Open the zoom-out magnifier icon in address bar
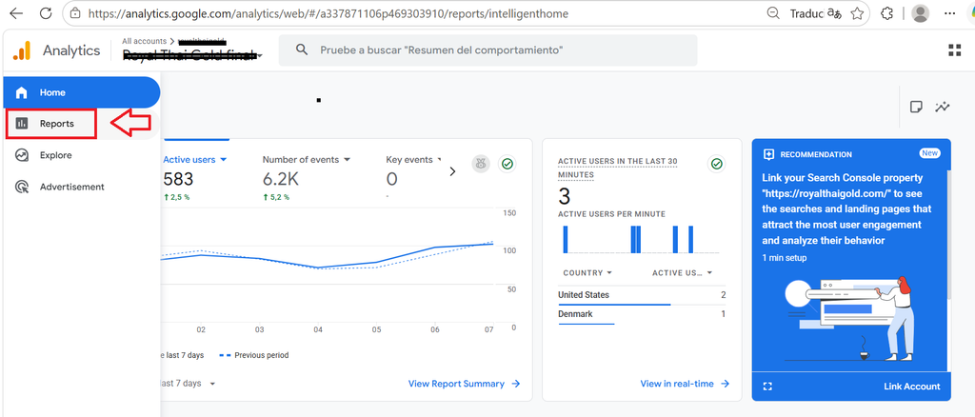Viewport: 975px width, 417px height. pos(773,13)
